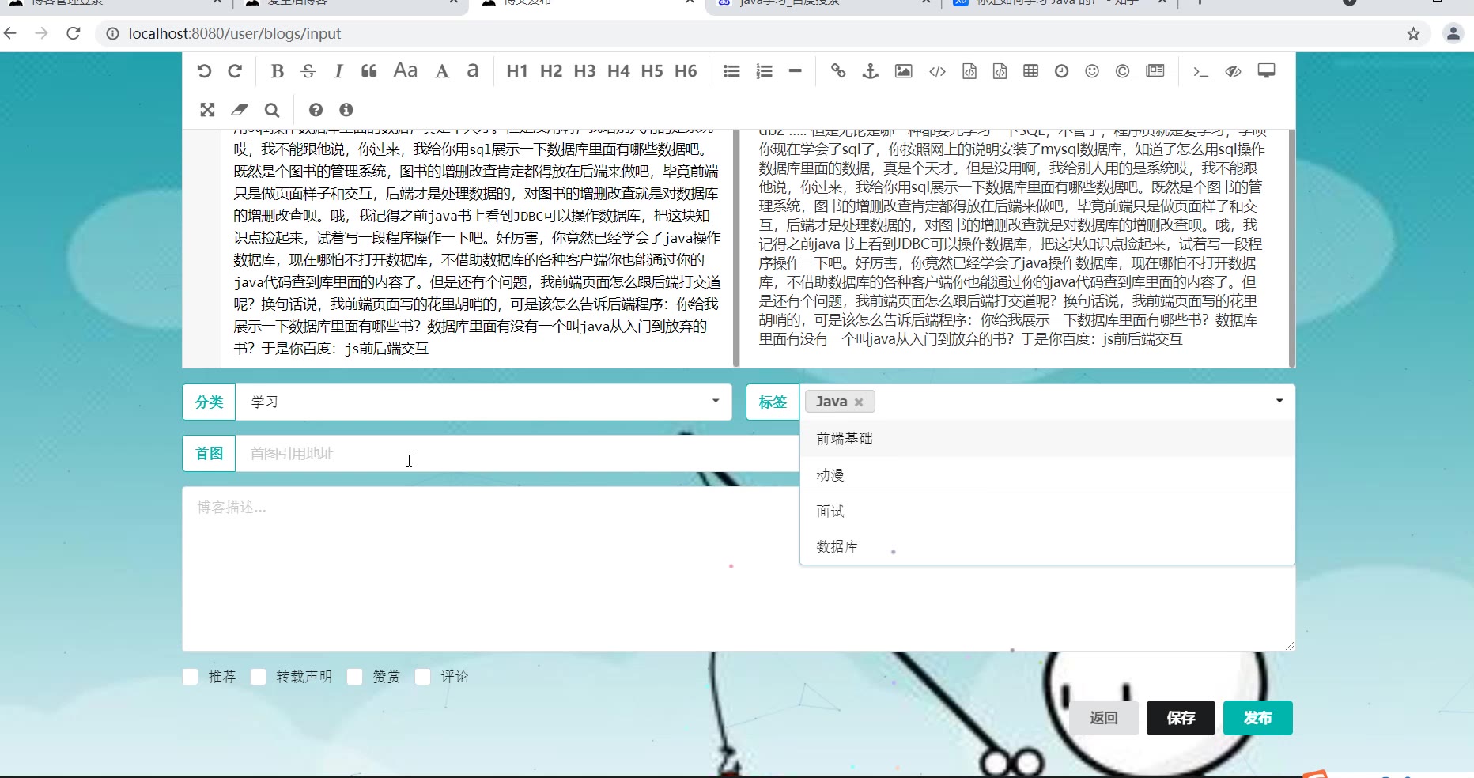Capitalize first letters with Aa tool
This screenshot has width=1474, height=778.
click(406, 70)
